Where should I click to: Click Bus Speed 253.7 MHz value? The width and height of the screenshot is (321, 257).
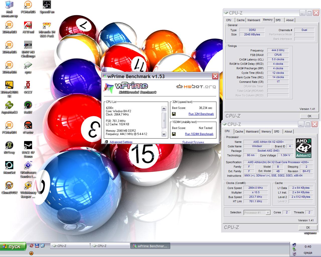tap(256, 197)
